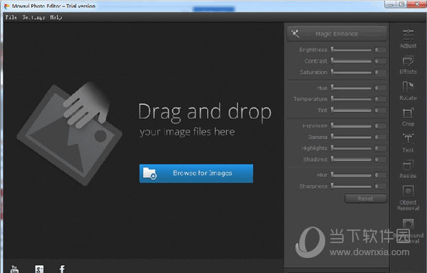Open the Facebook link icon

62,269
